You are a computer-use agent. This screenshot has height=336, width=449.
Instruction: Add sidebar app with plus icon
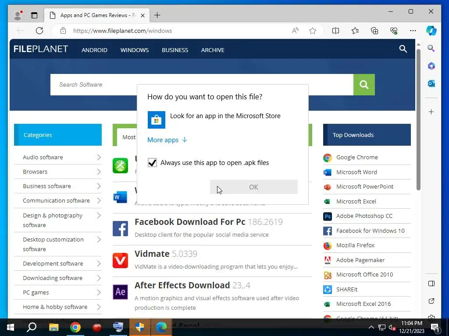click(431, 112)
